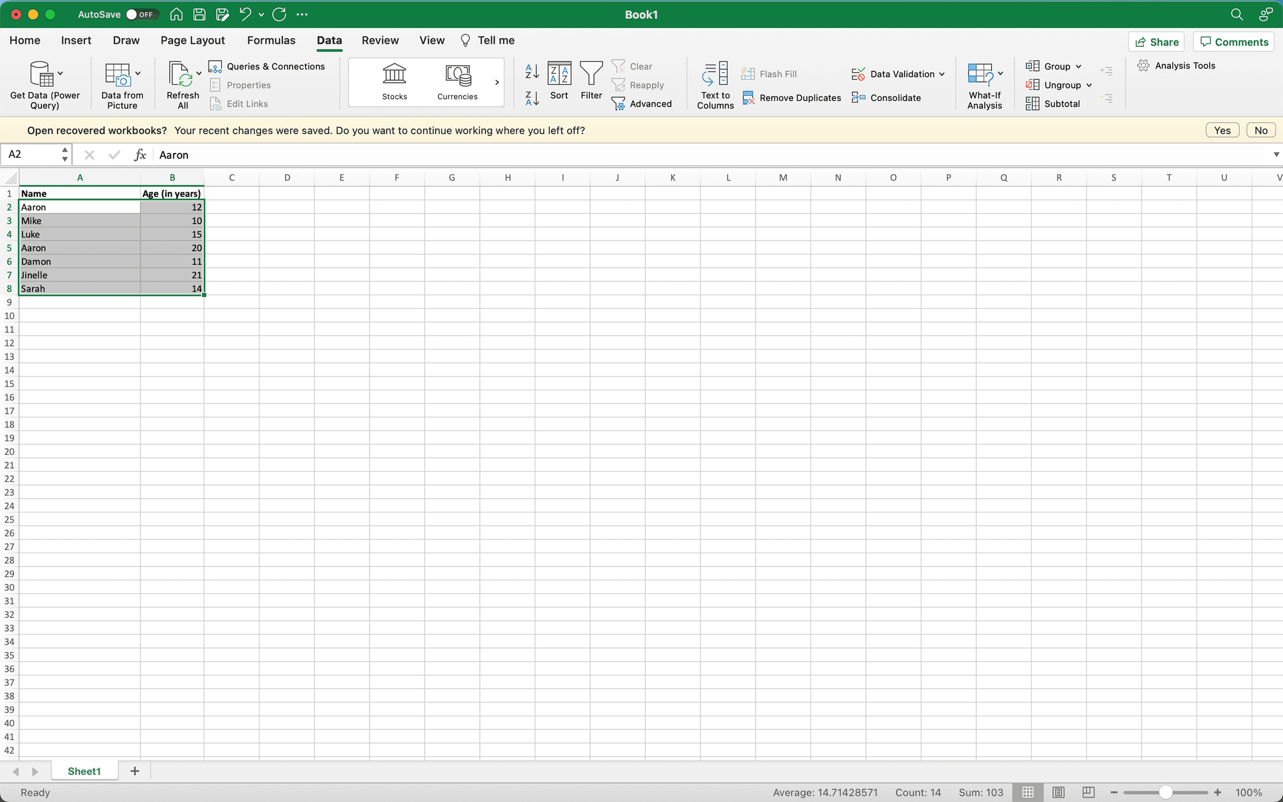Open Get Data (Power Query)
The height and width of the screenshot is (802, 1283).
click(x=44, y=85)
